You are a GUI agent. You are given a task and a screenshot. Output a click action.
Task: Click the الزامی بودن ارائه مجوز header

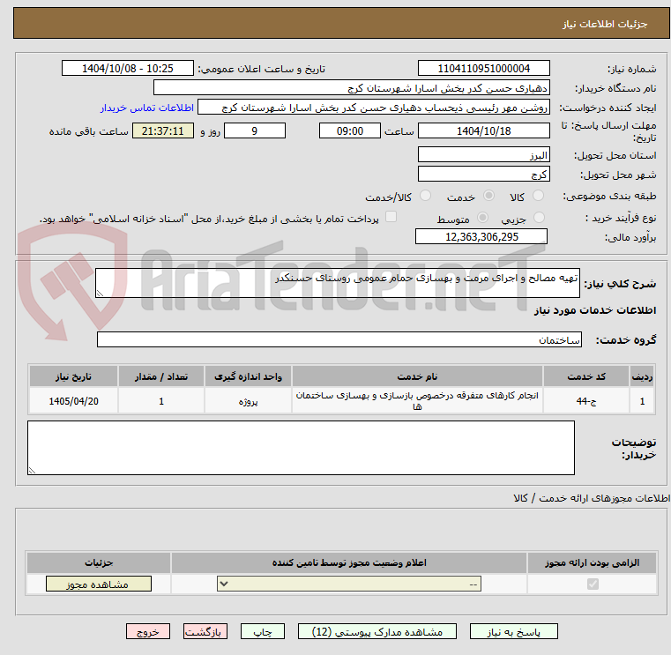click(x=592, y=562)
